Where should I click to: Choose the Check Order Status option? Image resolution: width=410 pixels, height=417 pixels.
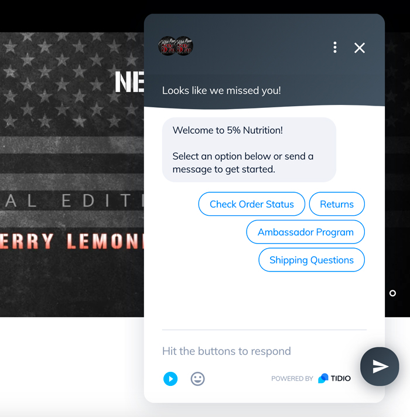(251, 204)
